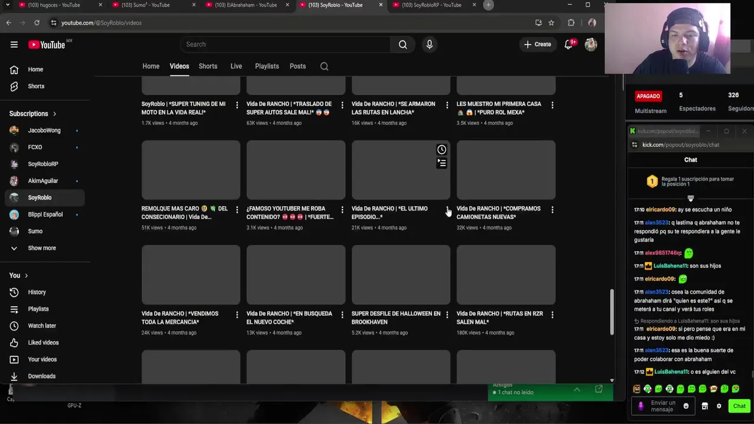Open options for REMOLQUE MAS CARO video
The height and width of the screenshot is (424, 754).
point(237,210)
